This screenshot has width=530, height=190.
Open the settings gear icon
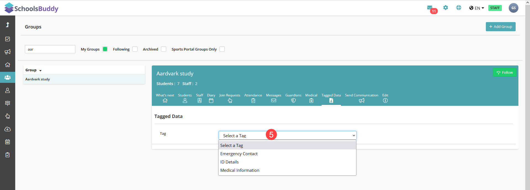pos(446,8)
